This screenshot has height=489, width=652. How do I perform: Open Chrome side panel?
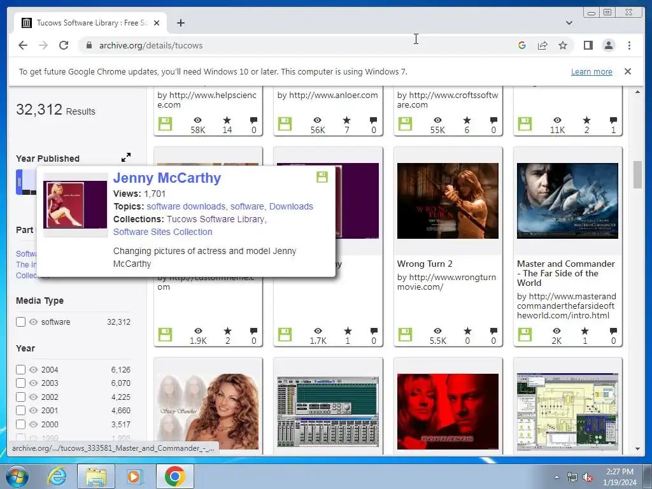588,45
